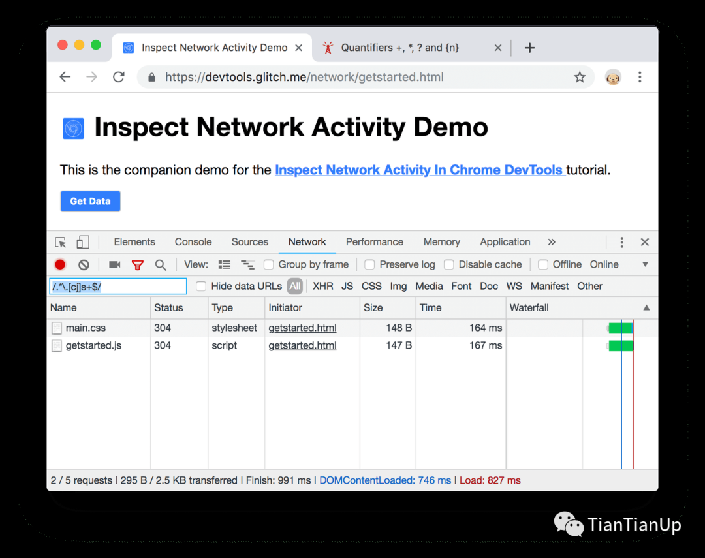Open the Sources panel tab

tap(250, 242)
